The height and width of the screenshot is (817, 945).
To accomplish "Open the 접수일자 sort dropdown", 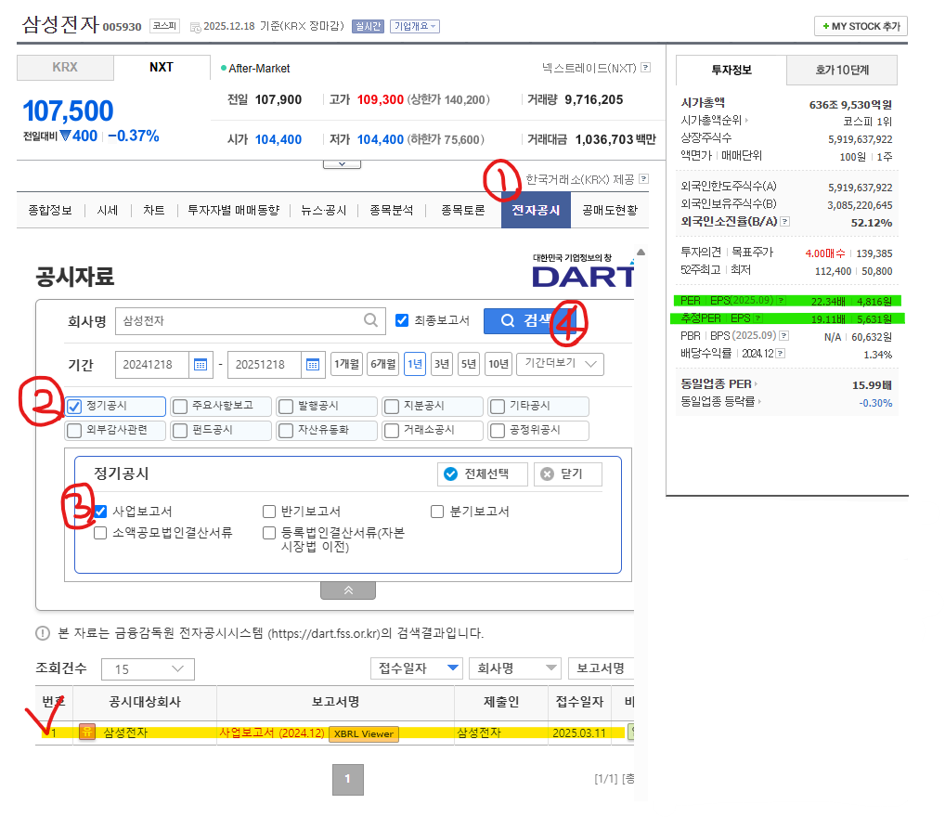I will pyautogui.click(x=417, y=668).
